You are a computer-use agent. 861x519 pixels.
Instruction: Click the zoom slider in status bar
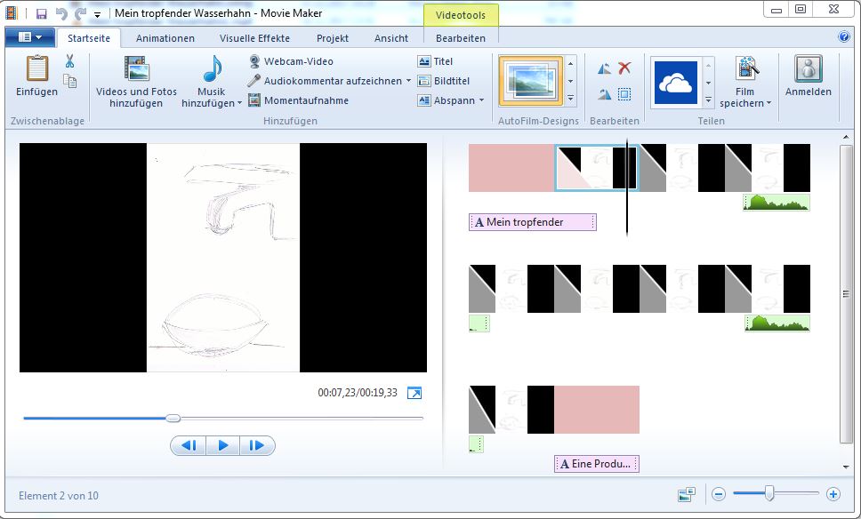[x=769, y=493]
